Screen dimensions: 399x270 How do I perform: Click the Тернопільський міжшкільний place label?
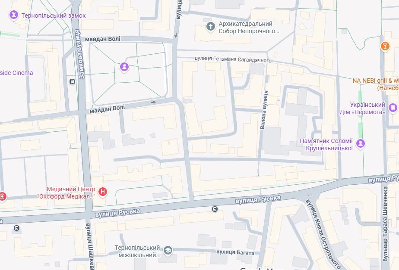click(137, 251)
